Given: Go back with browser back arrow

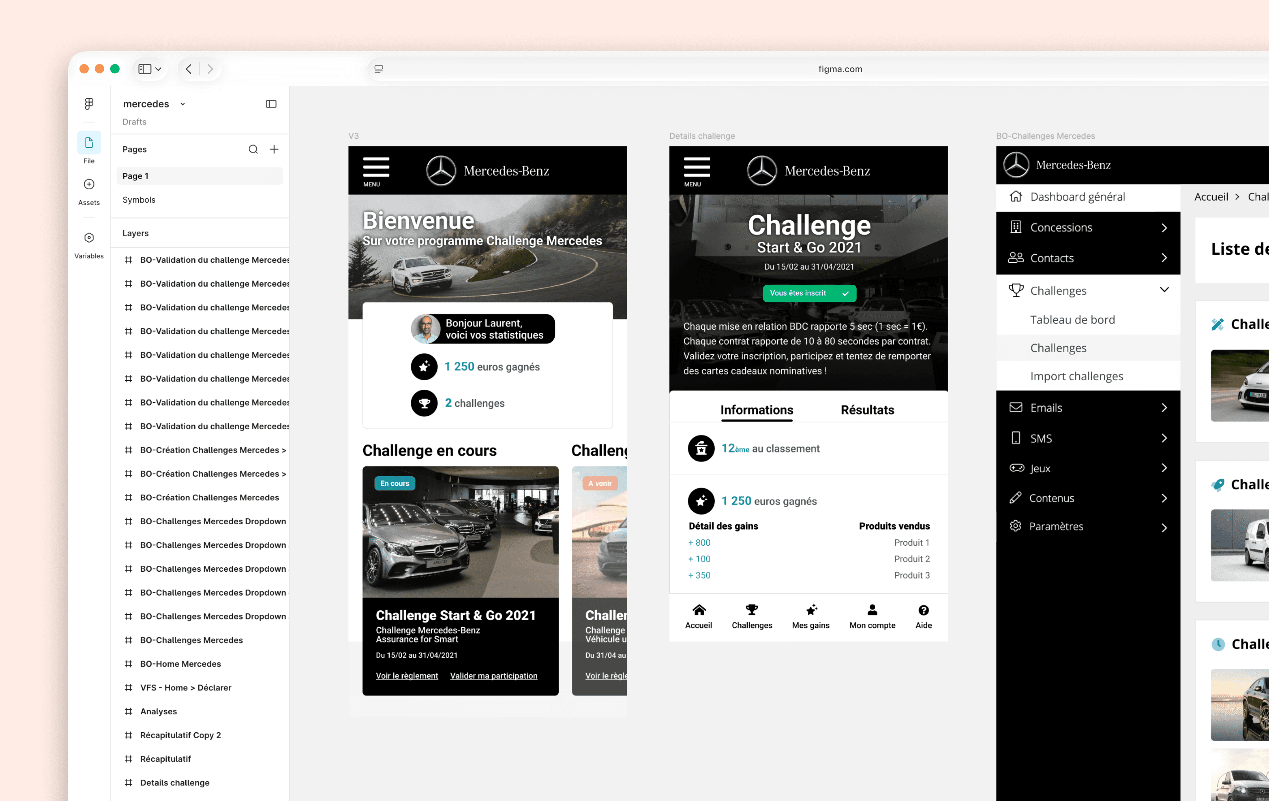Looking at the screenshot, I should click(x=189, y=69).
